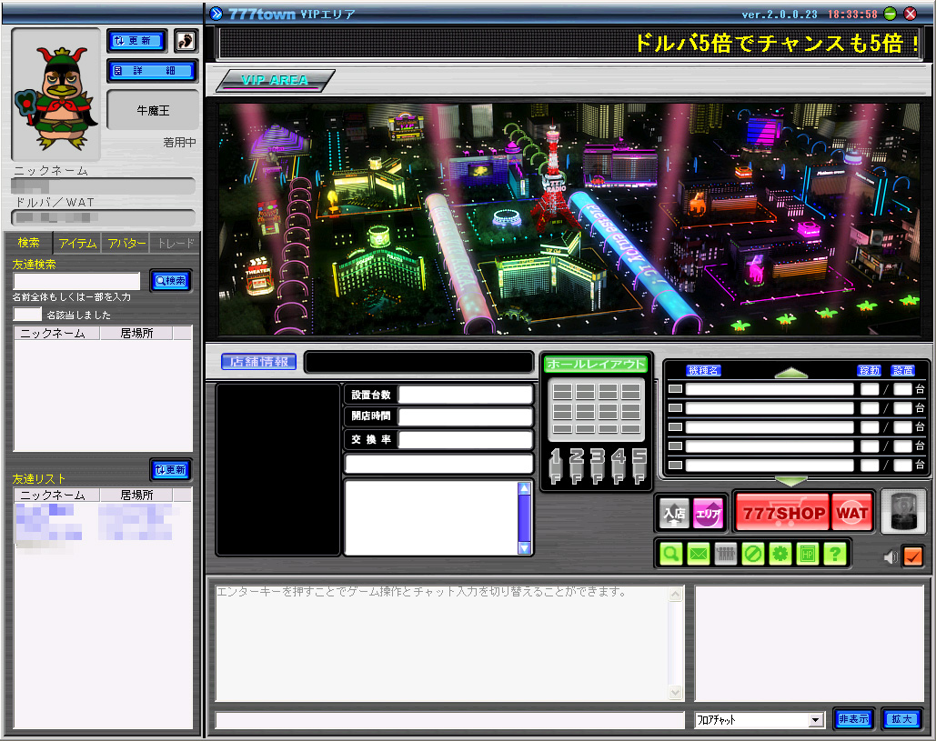
Task: Click the green gear settings icon
Action: coord(780,554)
